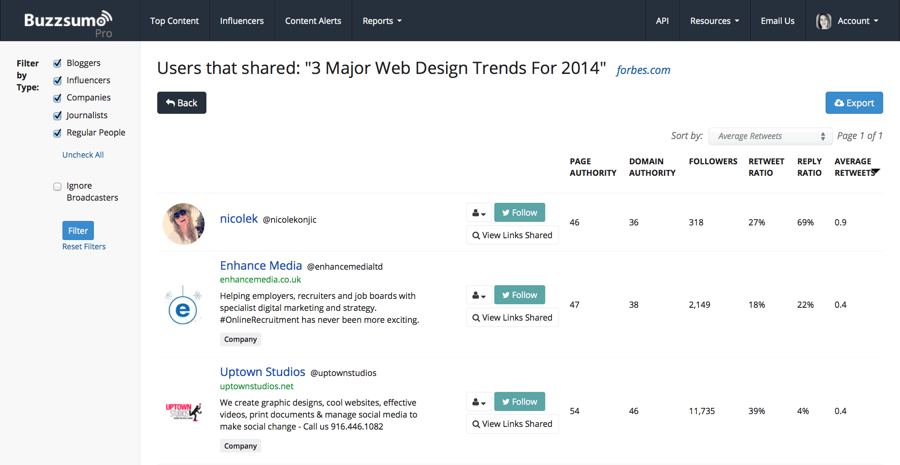
Task: View links shared by nicolek
Action: tap(512, 235)
